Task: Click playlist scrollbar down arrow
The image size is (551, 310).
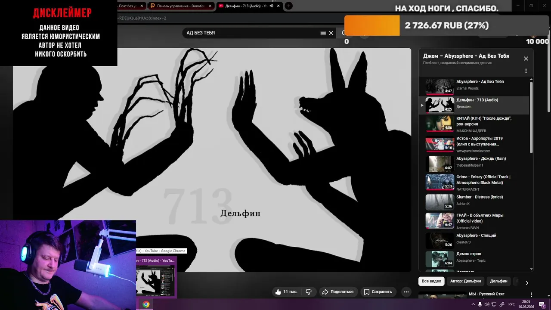Action: click(x=531, y=269)
